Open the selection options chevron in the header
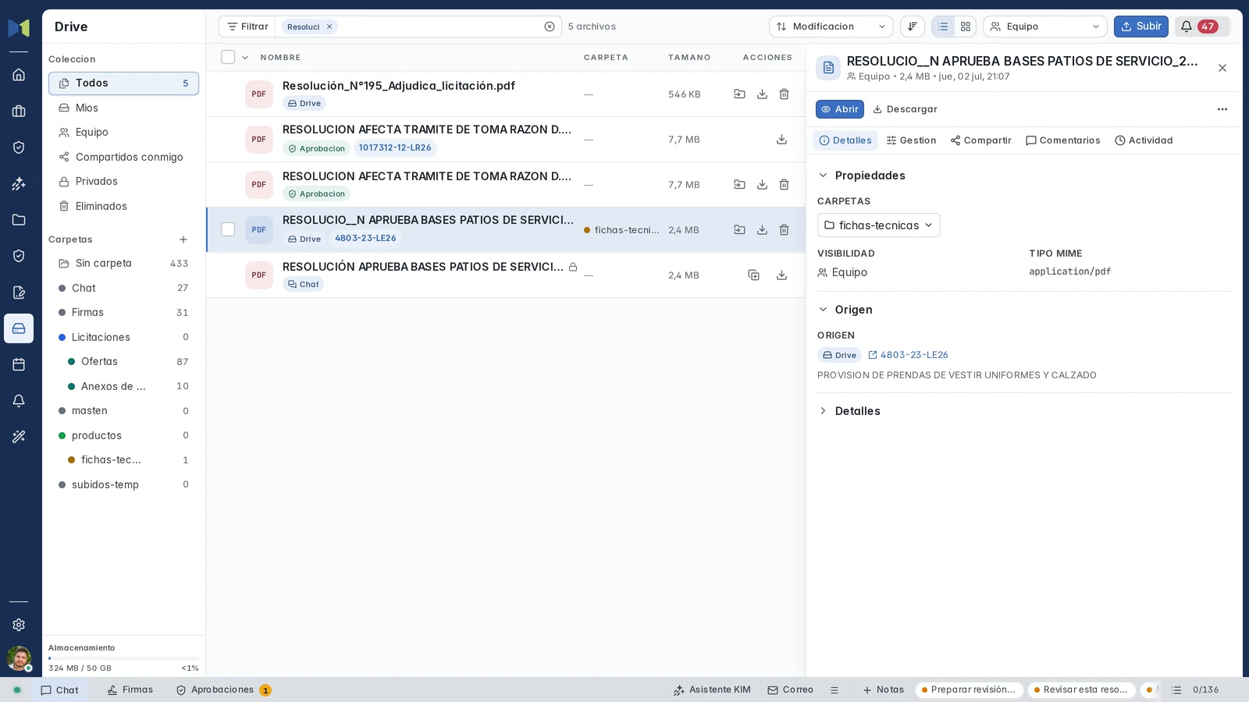This screenshot has width=1249, height=702. point(245,58)
